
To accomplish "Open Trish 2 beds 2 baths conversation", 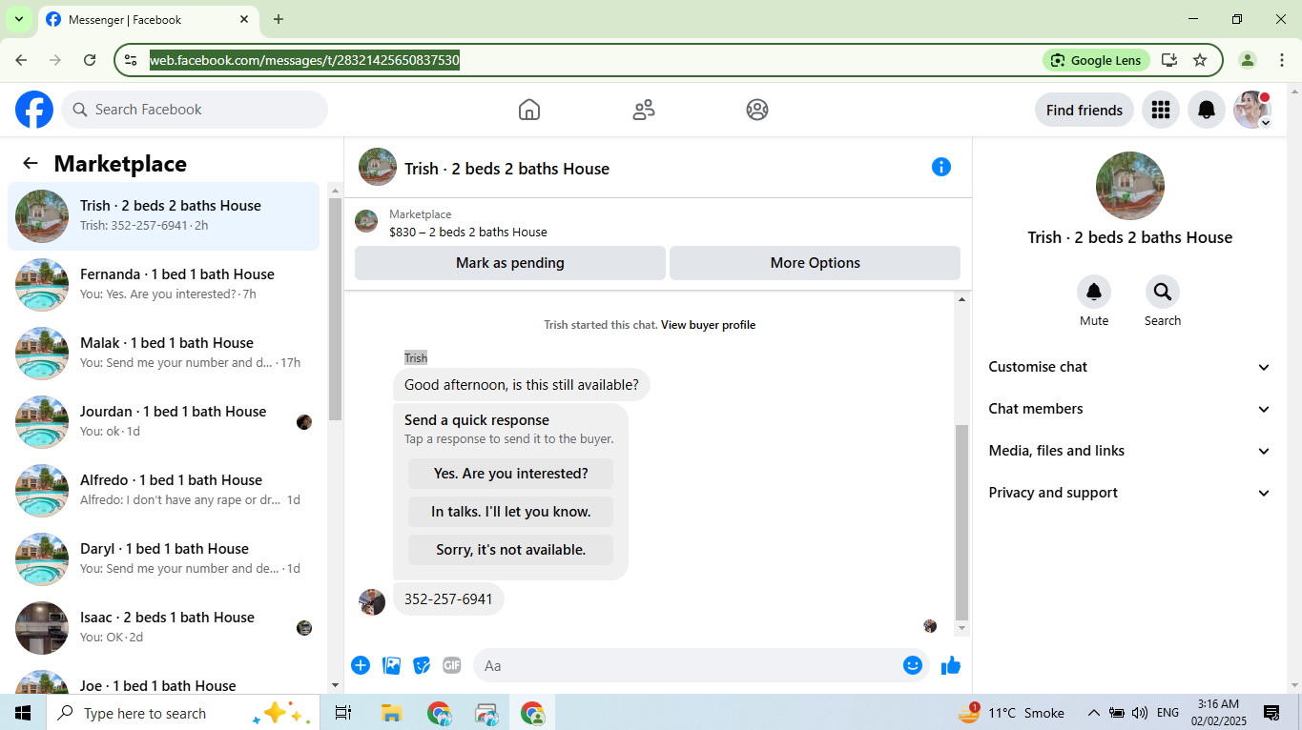I will tap(163, 216).
